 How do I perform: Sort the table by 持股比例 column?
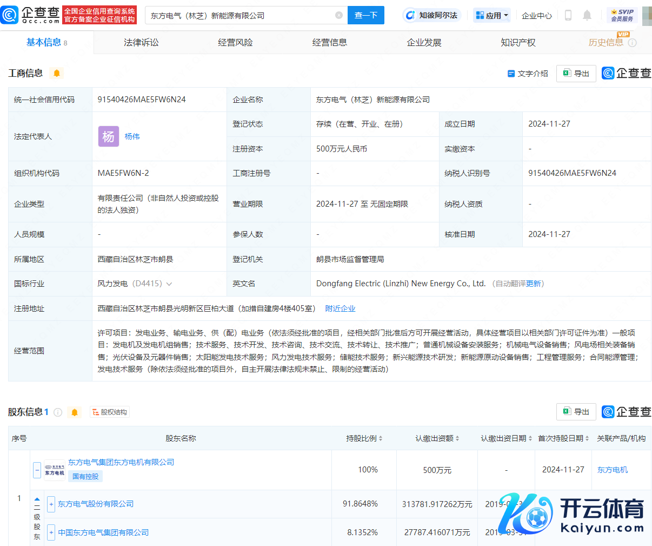coord(364,438)
